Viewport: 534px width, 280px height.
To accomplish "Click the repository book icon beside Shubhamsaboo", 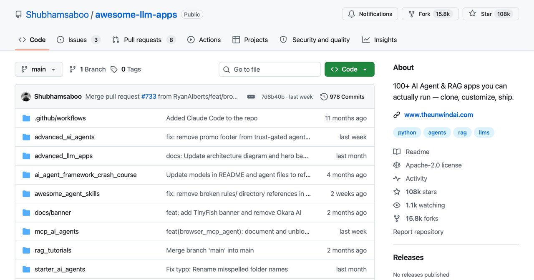I will coord(18,15).
